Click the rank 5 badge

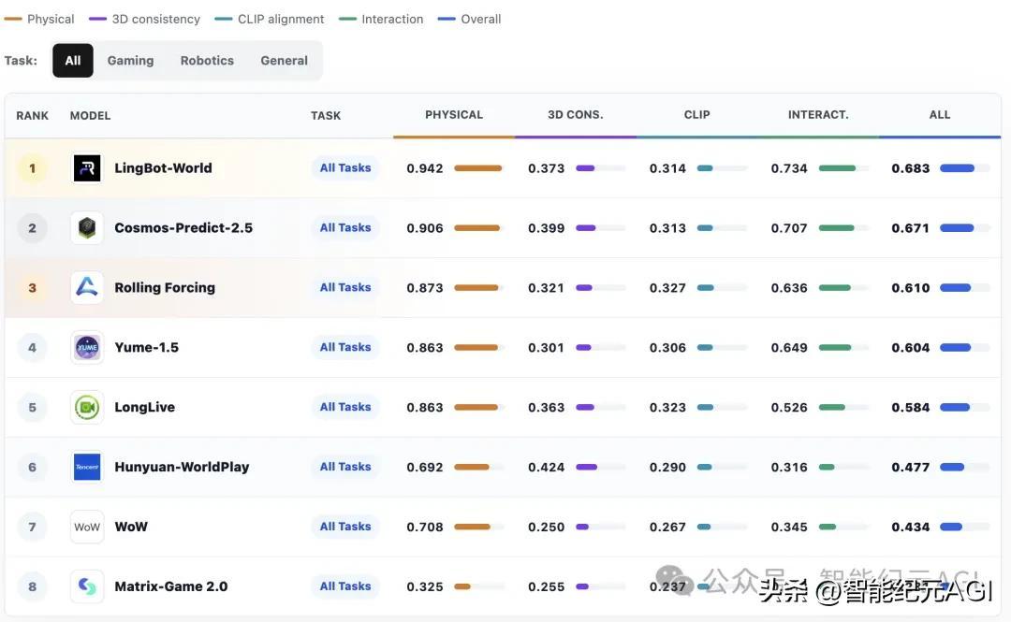(x=32, y=408)
